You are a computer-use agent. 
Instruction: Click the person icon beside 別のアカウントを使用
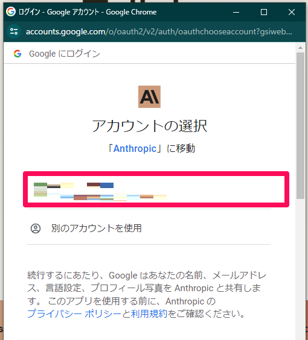[x=36, y=228]
